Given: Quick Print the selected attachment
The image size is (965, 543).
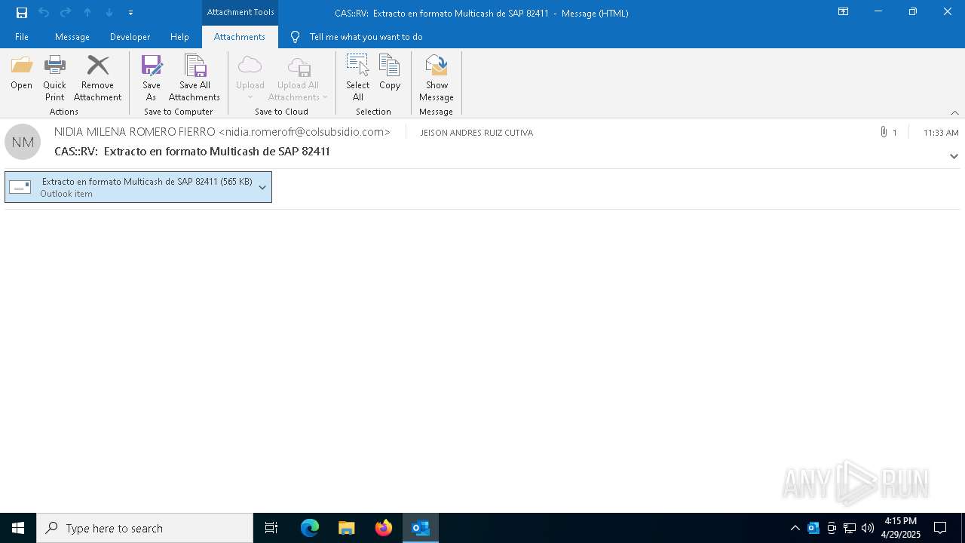Looking at the screenshot, I should pyautogui.click(x=54, y=78).
